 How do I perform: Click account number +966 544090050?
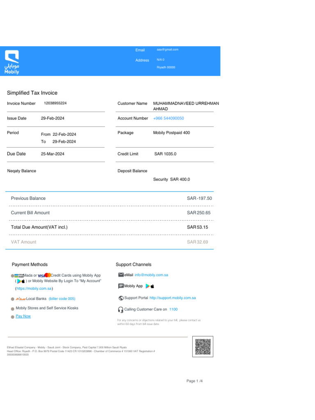coord(169,118)
